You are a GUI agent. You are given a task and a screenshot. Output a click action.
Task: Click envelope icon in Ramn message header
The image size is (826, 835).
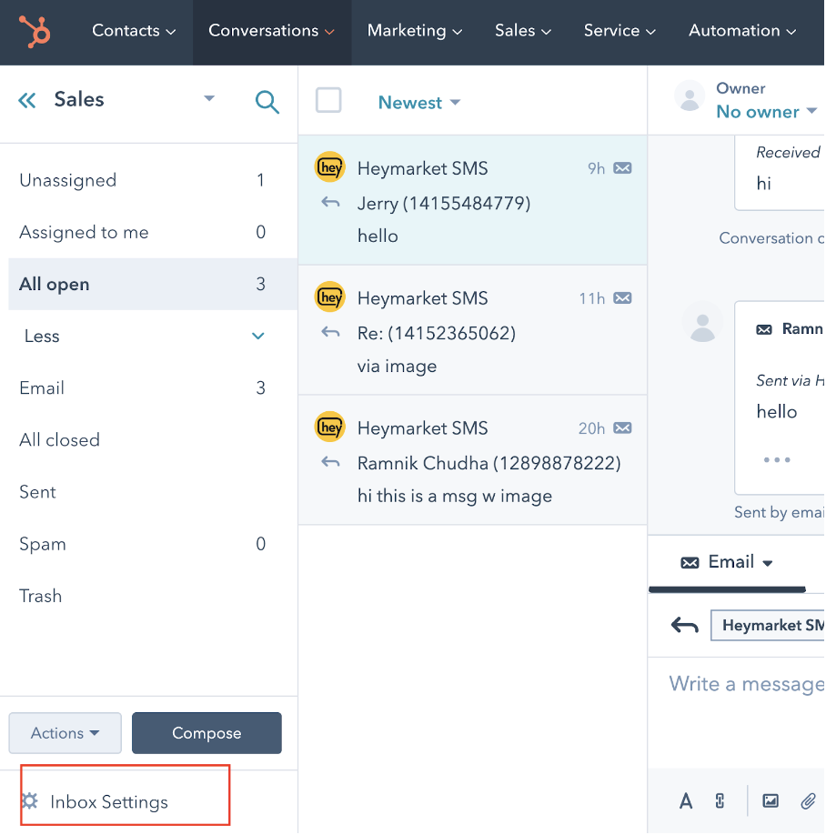(x=764, y=330)
